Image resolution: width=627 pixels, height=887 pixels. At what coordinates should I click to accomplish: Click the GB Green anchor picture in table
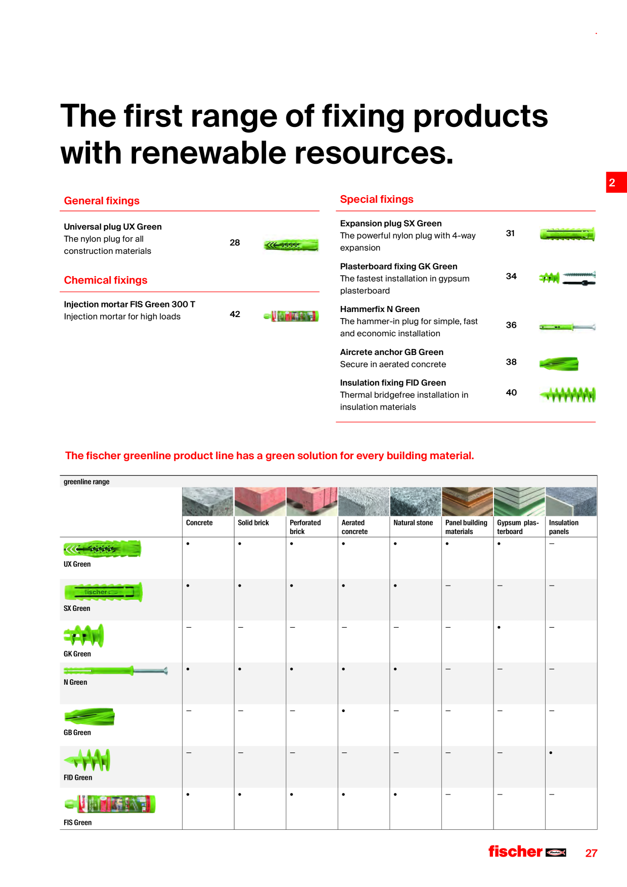89,717
